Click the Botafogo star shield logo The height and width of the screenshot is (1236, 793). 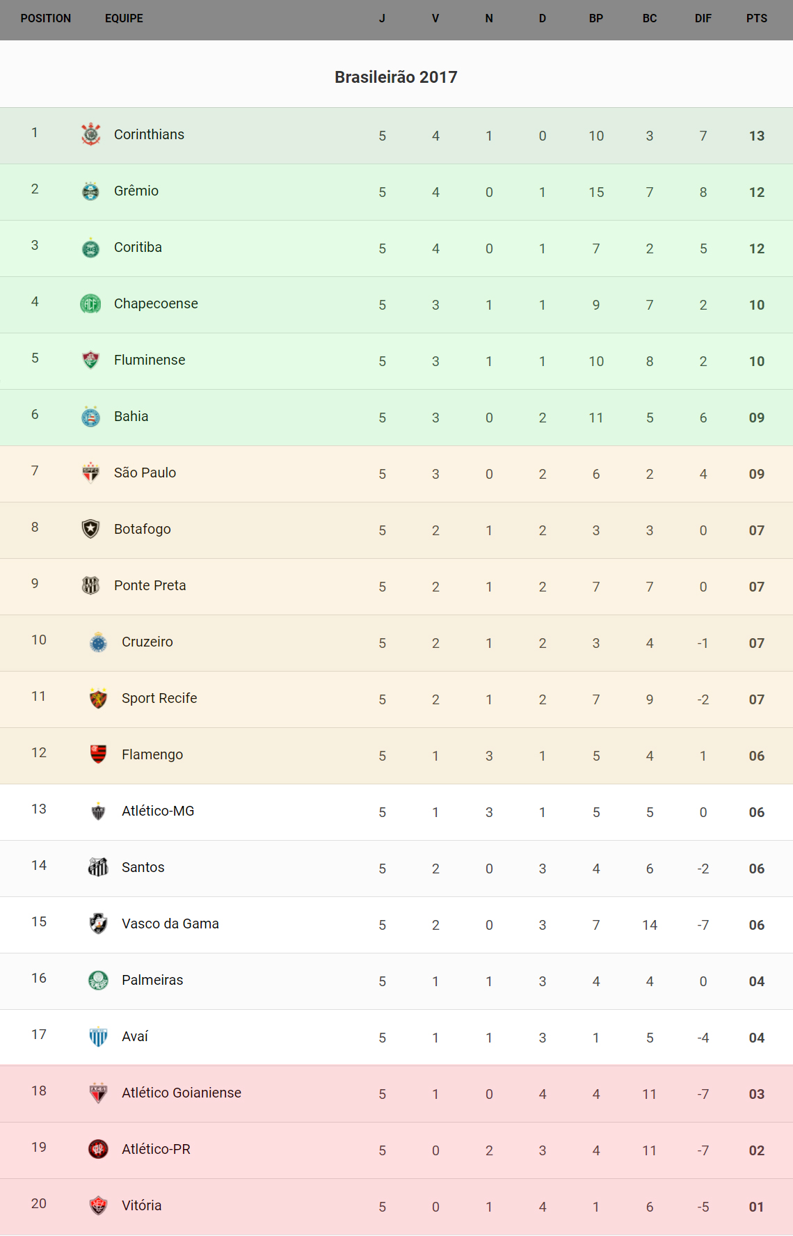coord(90,529)
